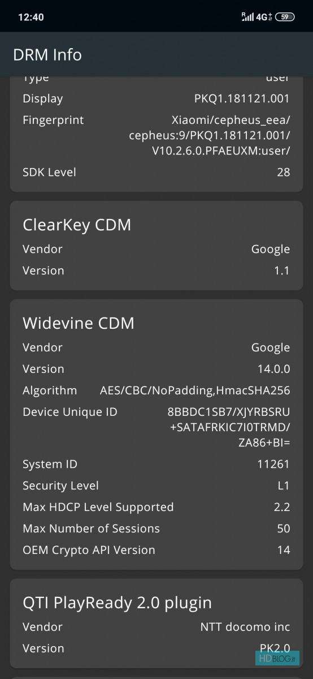Tap the Max Number of Sessions row
The height and width of the screenshot is (679, 313).
click(156, 528)
